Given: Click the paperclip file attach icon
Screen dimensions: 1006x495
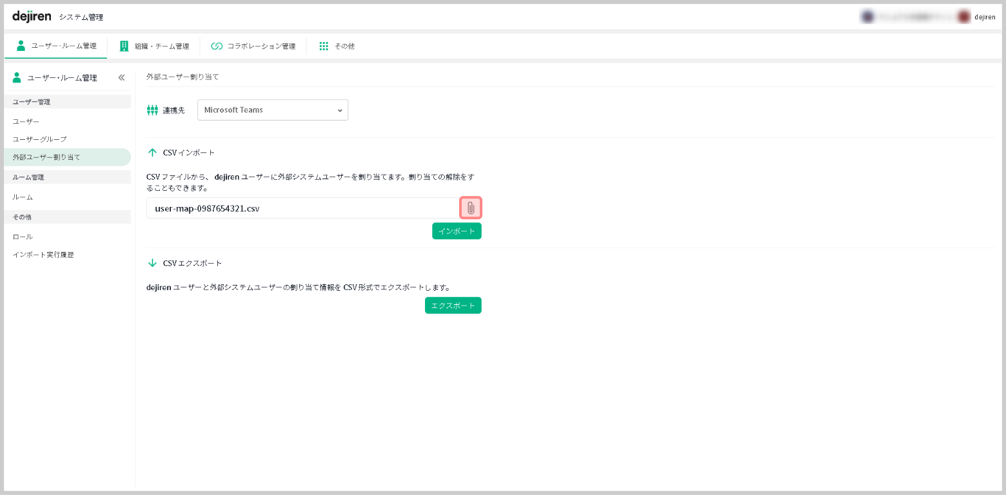Looking at the screenshot, I should [470, 208].
